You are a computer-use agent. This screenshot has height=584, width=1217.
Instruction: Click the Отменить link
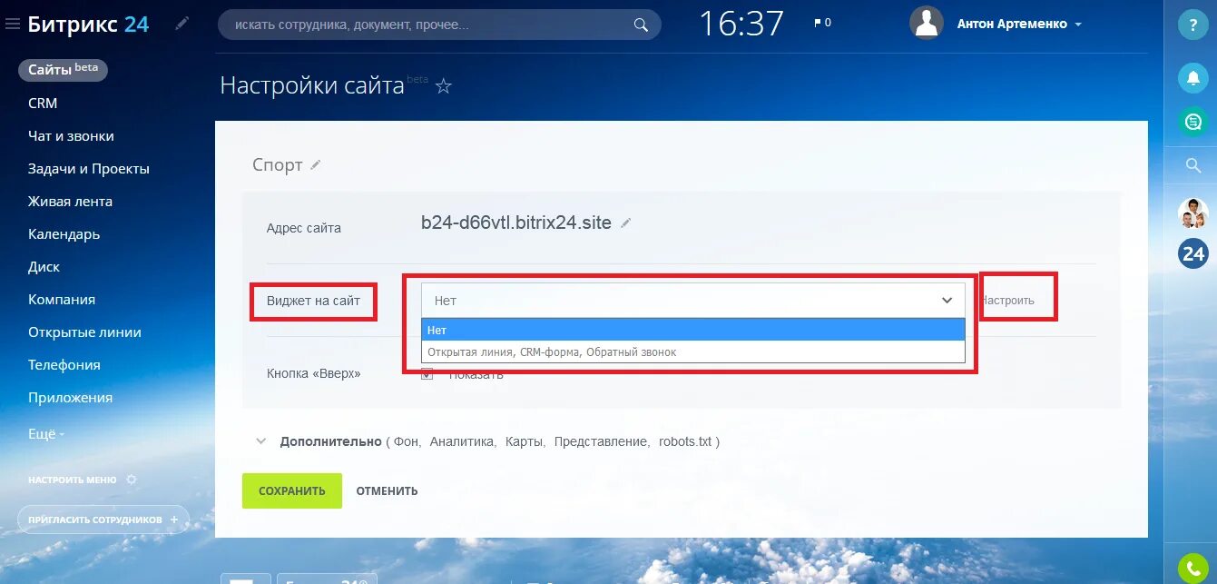(x=387, y=491)
